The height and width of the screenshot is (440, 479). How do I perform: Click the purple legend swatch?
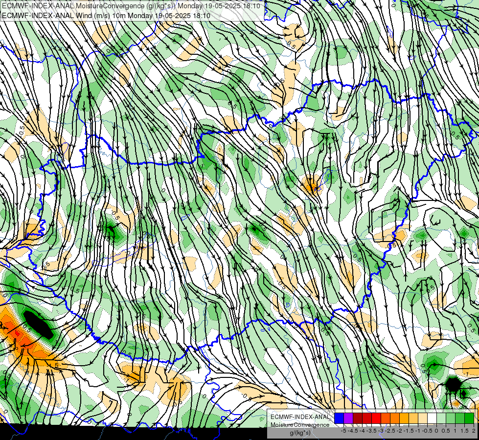click(x=348, y=418)
